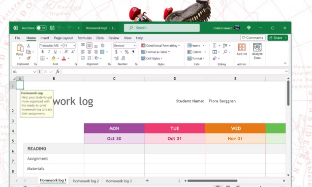Click the Orientation text angle icon

pos(96,58)
